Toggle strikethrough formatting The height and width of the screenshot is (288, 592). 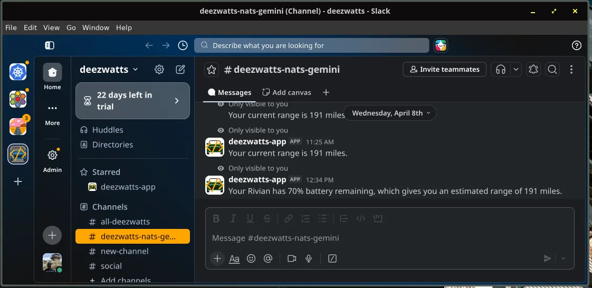(267, 218)
